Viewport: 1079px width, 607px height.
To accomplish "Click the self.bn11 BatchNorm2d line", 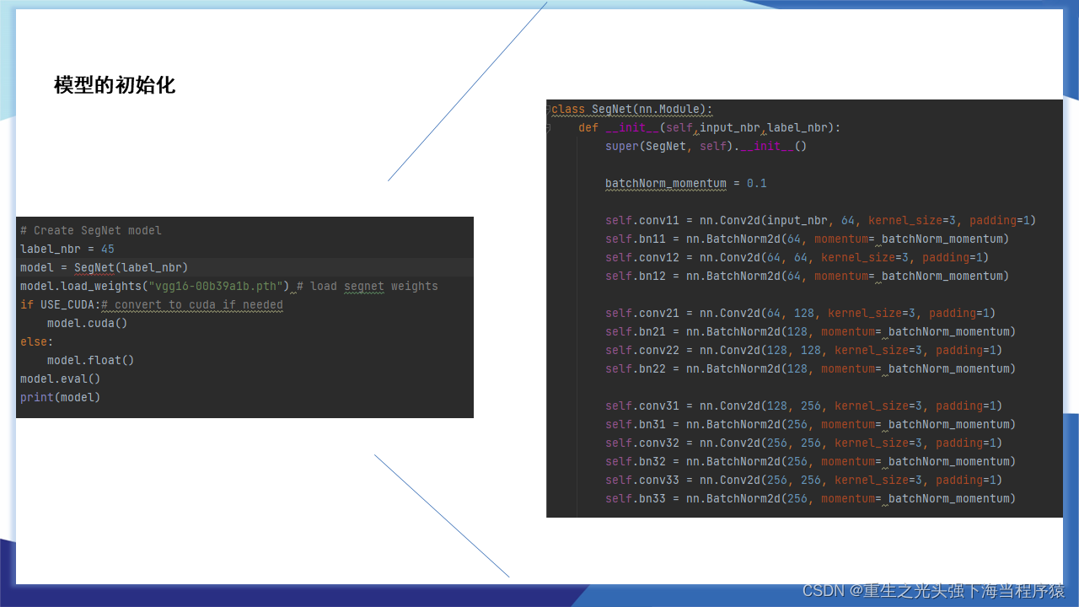I will (808, 239).
